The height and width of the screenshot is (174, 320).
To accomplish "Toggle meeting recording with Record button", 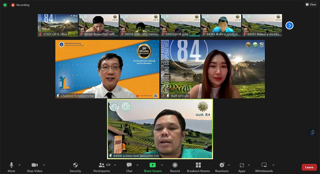I will (x=175, y=167).
